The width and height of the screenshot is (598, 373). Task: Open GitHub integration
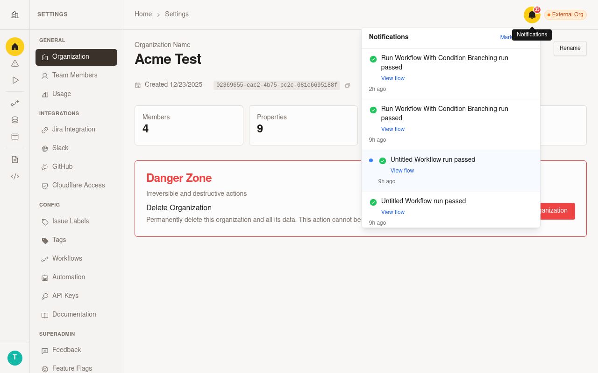[x=76, y=166]
